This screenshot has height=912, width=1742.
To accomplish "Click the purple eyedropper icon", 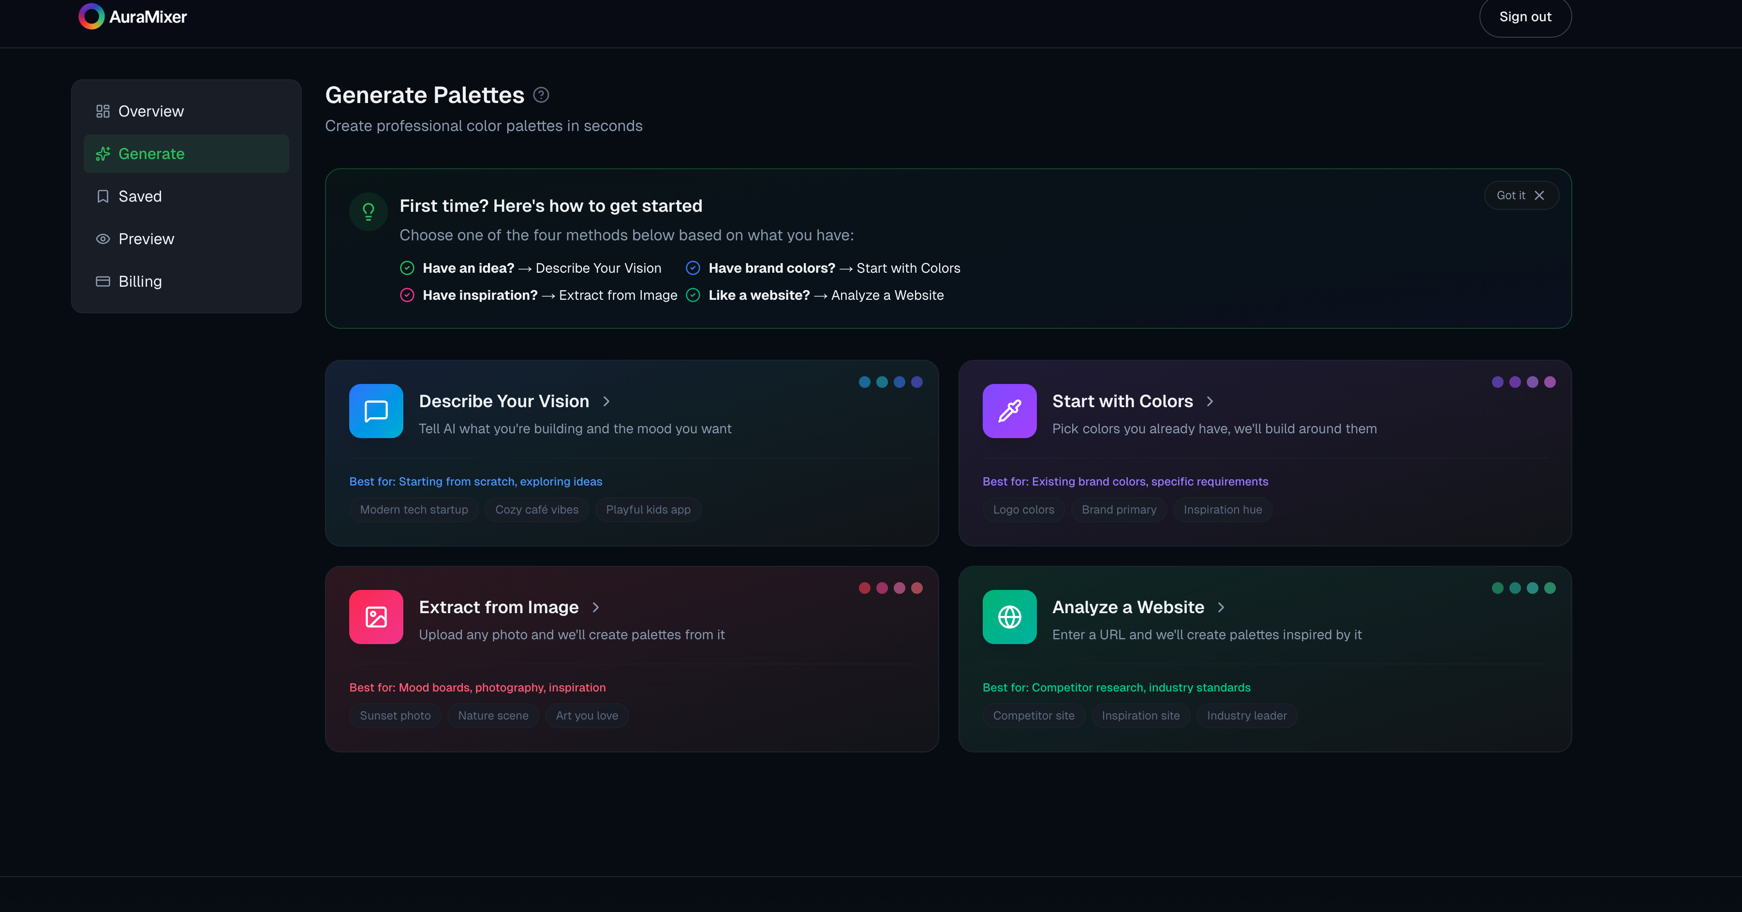I will pyautogui.click(x=1009, y=411).
